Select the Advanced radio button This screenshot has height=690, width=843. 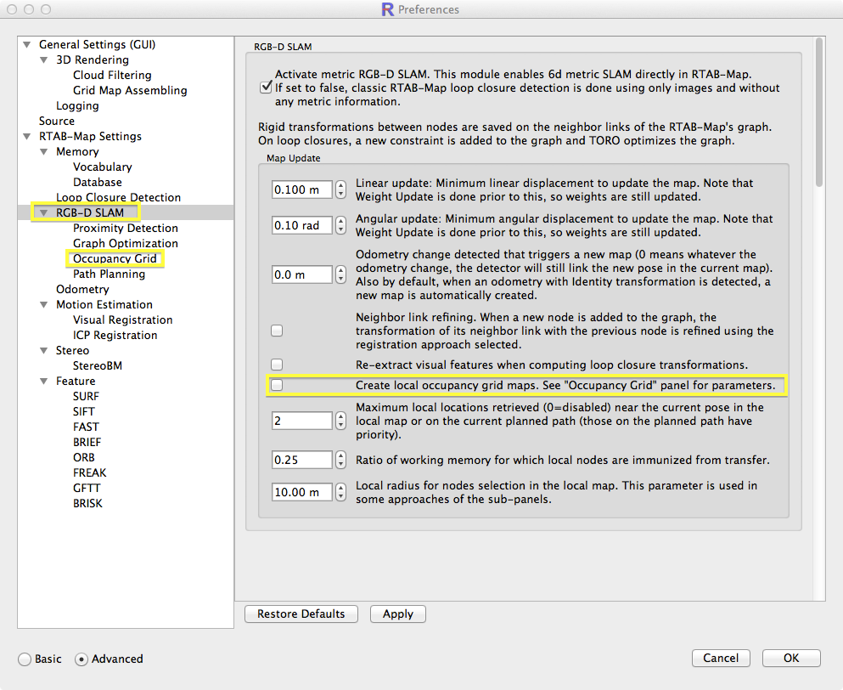81,659
